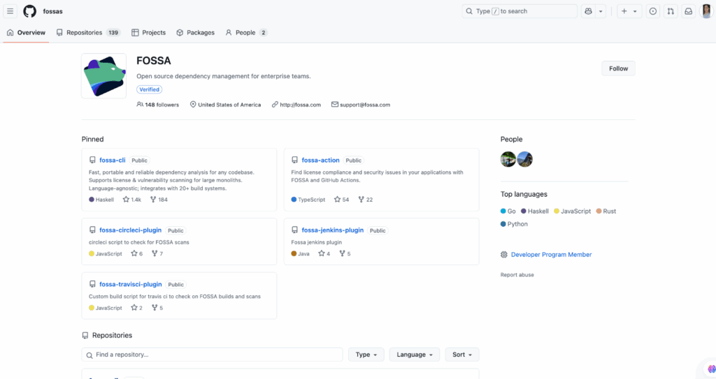This screenshot has height=379, width=716.
Task: Click the Java language label on fossa-jenkins-plugin
Action: click(301, 253)
